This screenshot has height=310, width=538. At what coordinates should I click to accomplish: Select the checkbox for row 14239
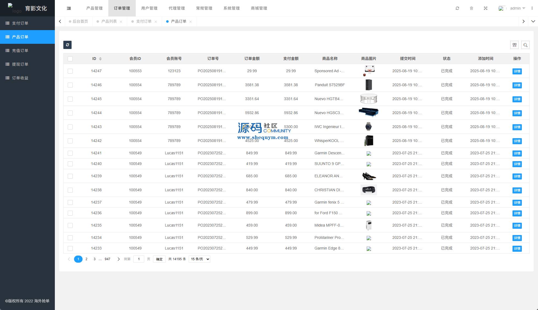click(x=70, y=176)
